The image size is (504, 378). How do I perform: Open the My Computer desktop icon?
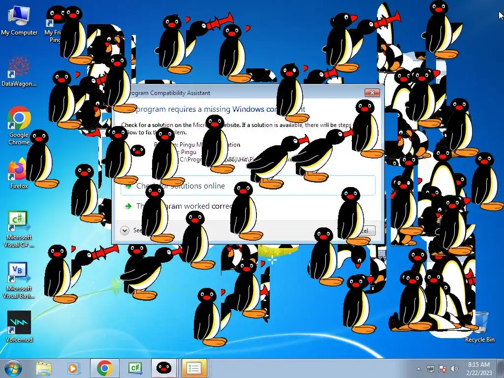19,21
